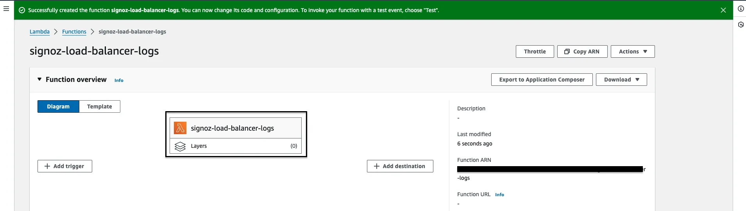The image size is (746, 211).
Task: Dismiss the green success banner
Action: point(723,10)
